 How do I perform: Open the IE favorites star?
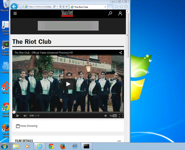pos(121,6)
